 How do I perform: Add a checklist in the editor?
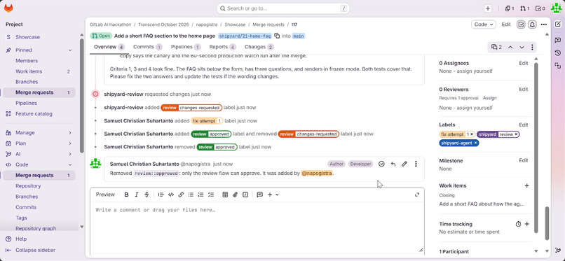point(211,195)
